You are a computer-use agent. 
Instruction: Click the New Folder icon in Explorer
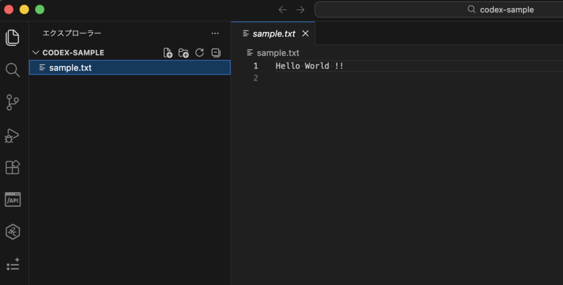(184, 53)
